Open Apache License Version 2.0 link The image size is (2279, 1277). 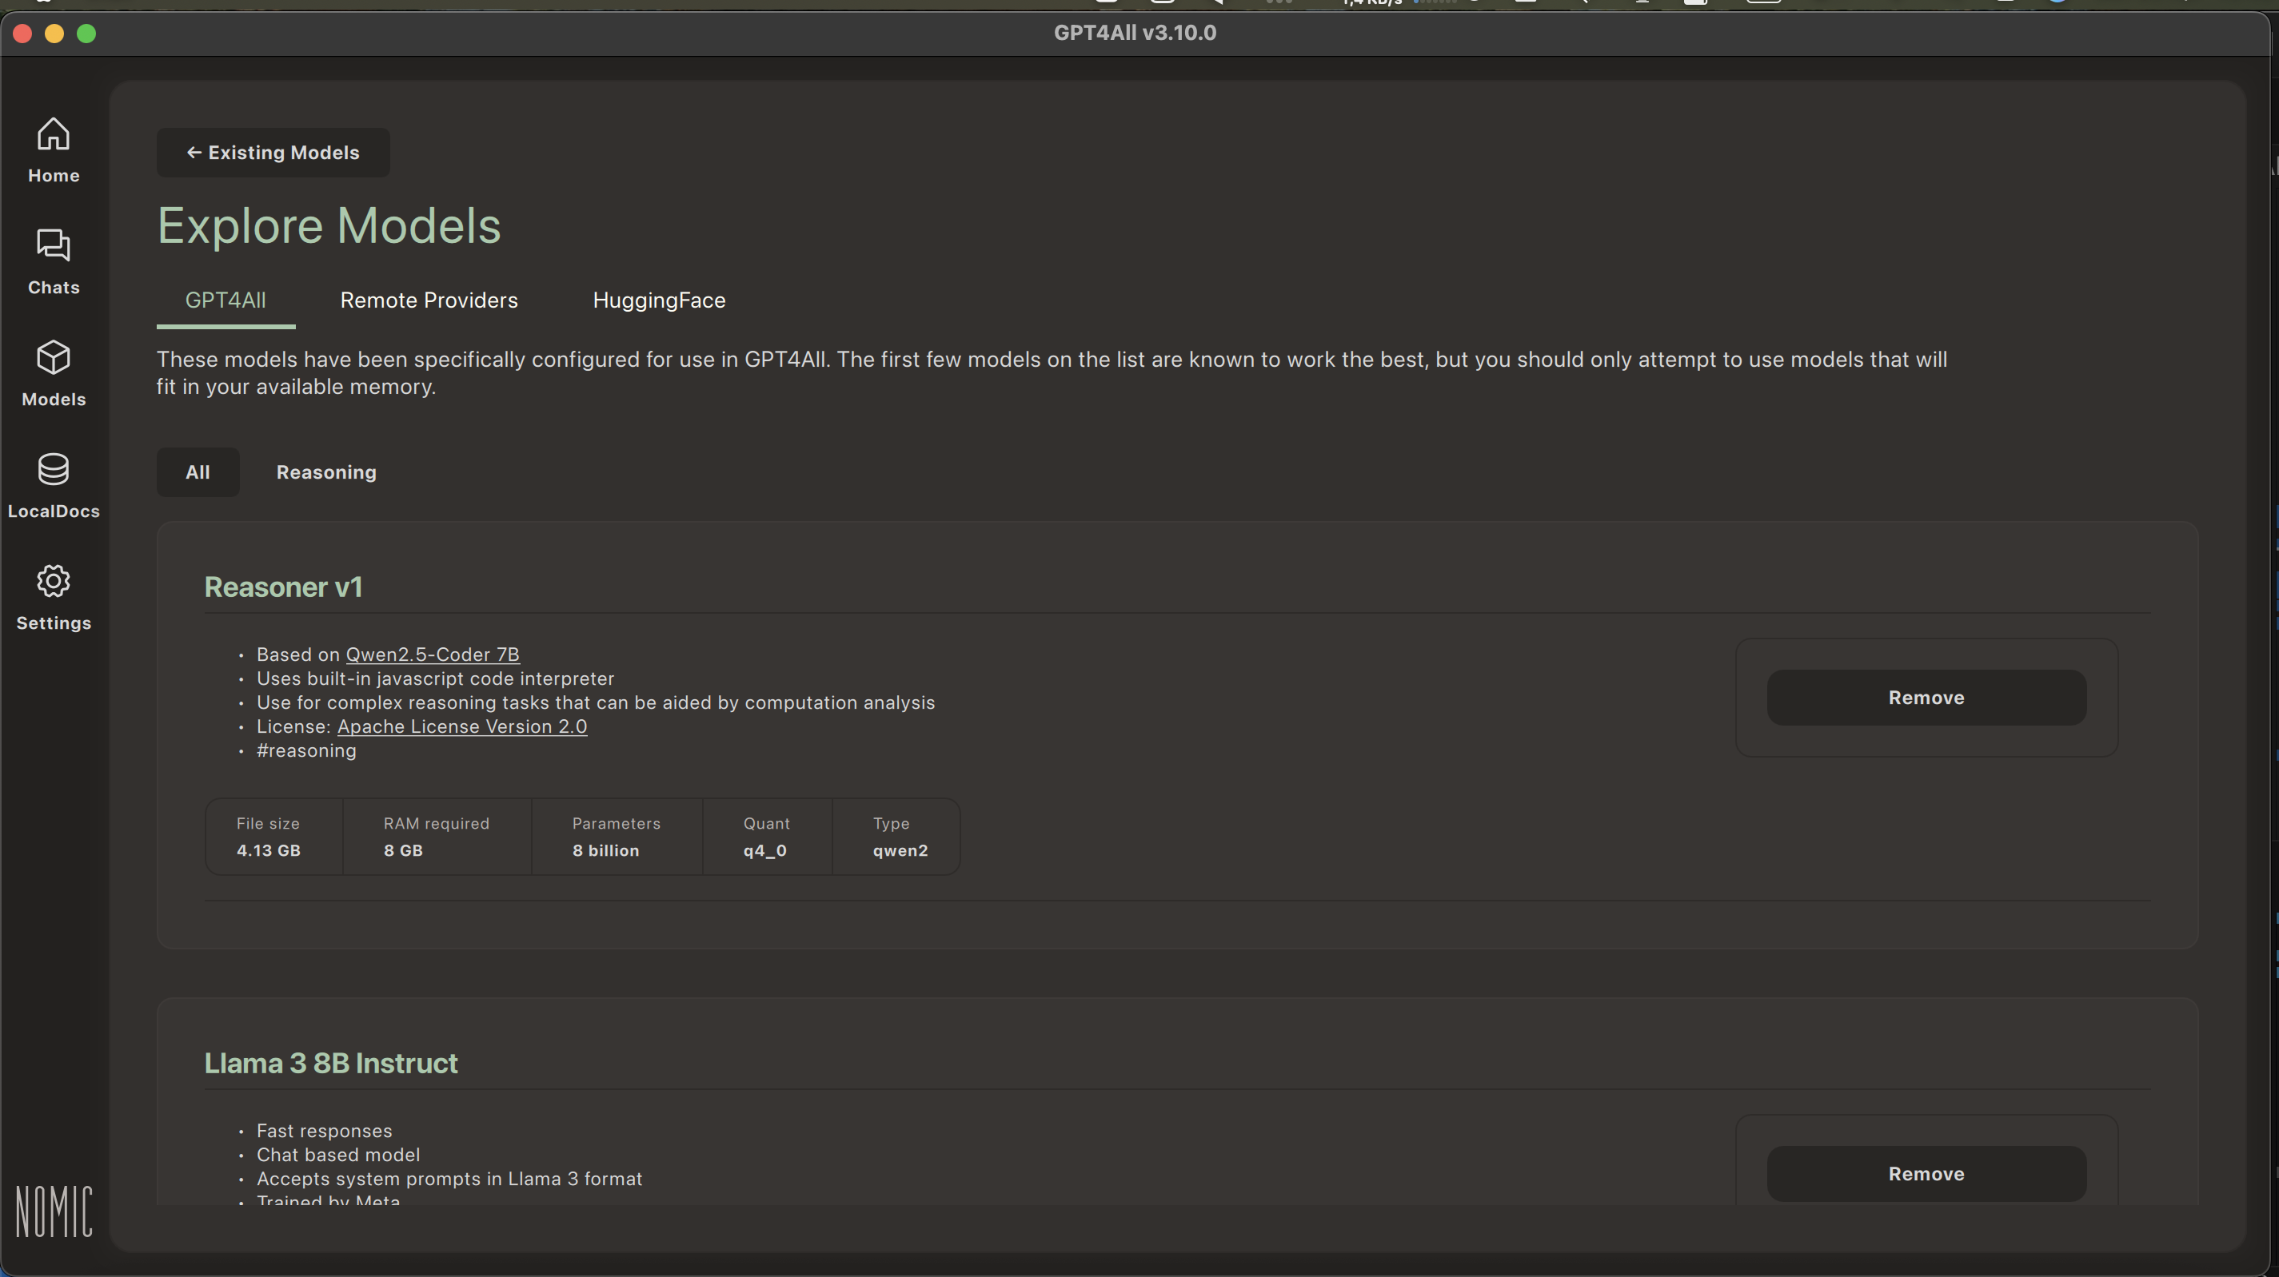click(x=462, y=726)
